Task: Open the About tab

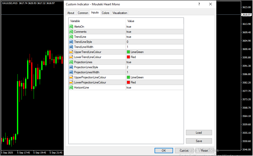Action: coord(71,13)
